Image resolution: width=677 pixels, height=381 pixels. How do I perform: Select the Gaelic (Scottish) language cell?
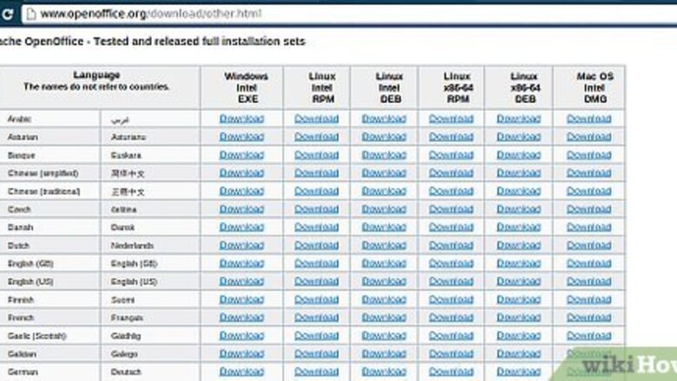49,336
